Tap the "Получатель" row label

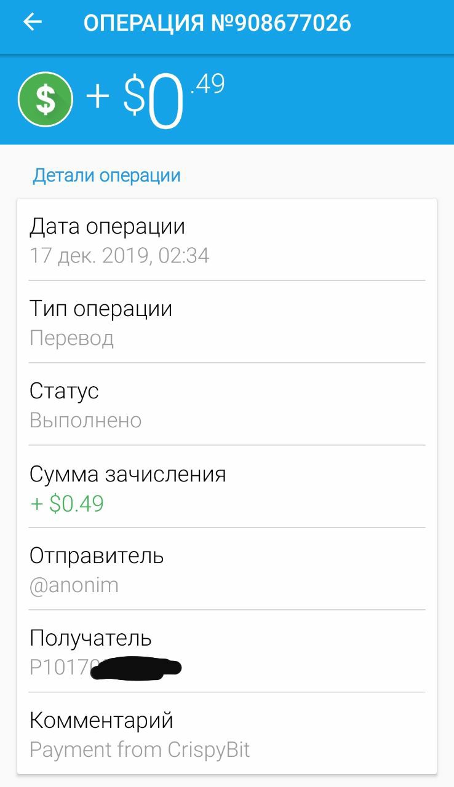pos(90,638)
